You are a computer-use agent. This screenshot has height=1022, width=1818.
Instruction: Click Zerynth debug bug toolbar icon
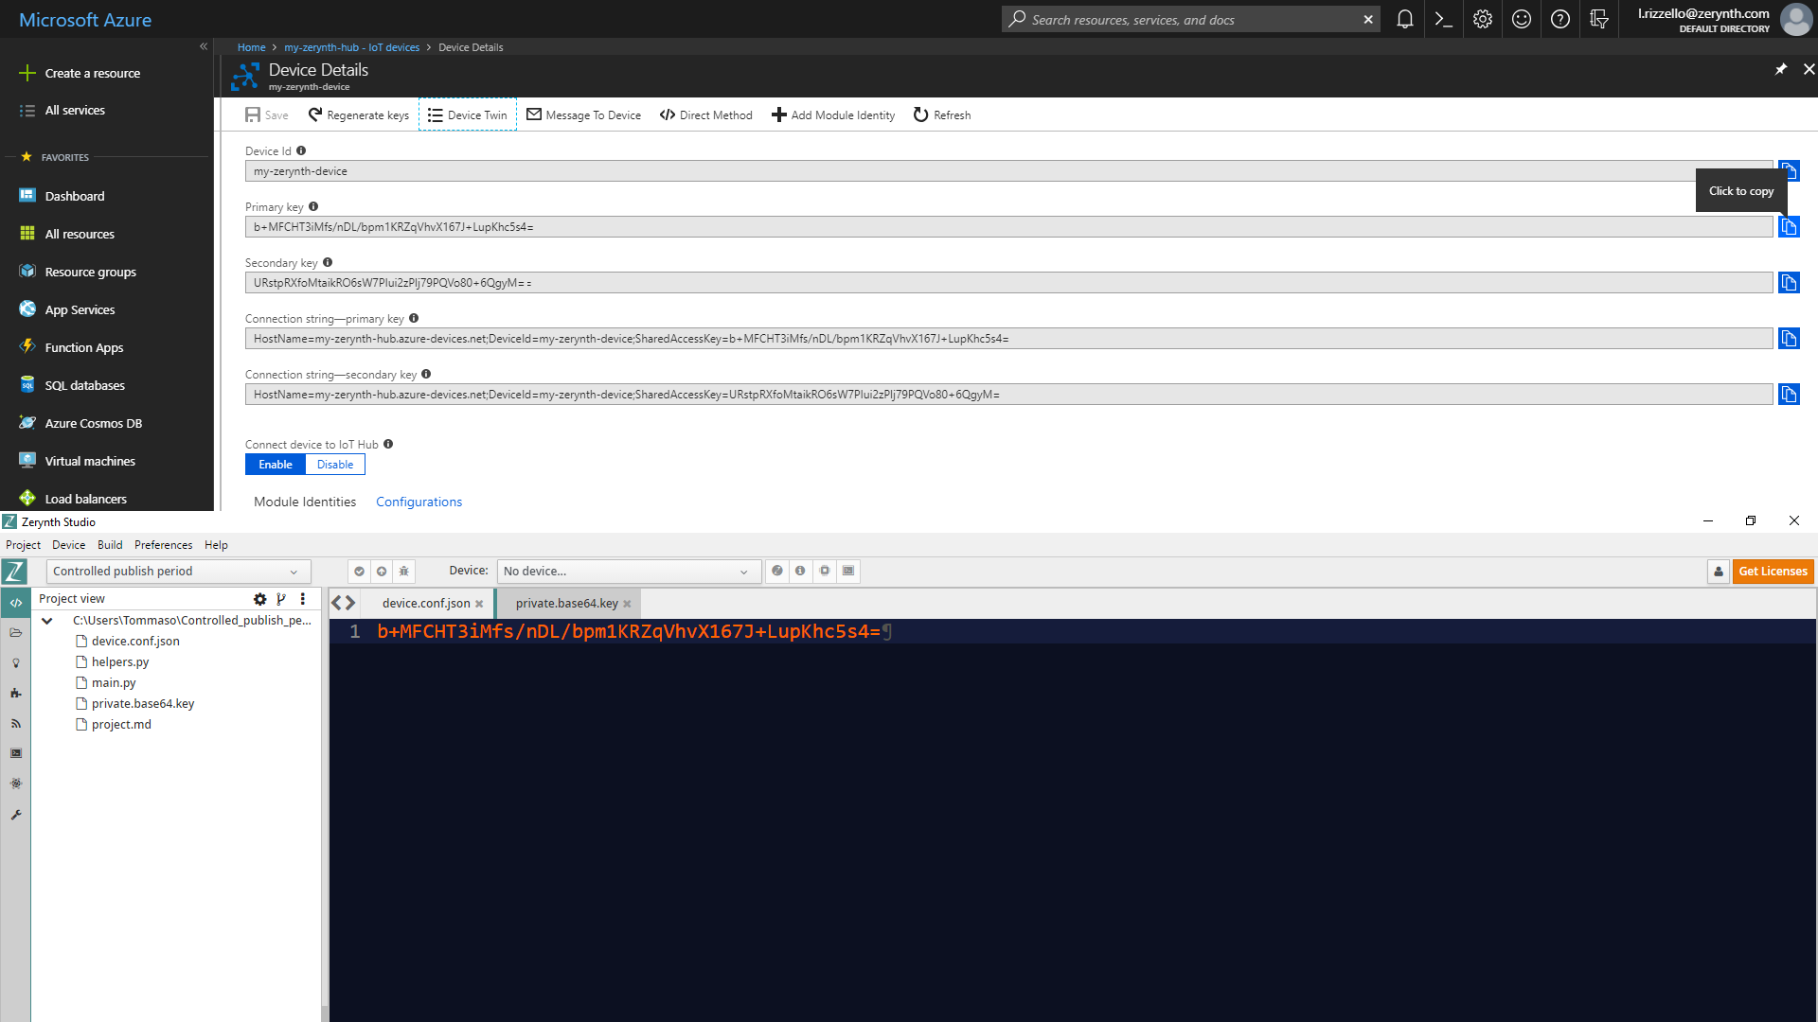coord(404,571)
